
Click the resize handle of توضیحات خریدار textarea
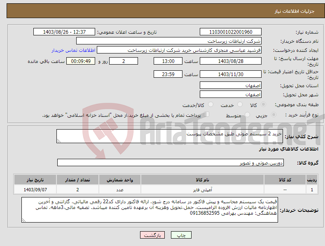click(24, 220)
